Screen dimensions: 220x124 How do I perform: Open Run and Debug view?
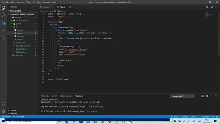(3, 30)
